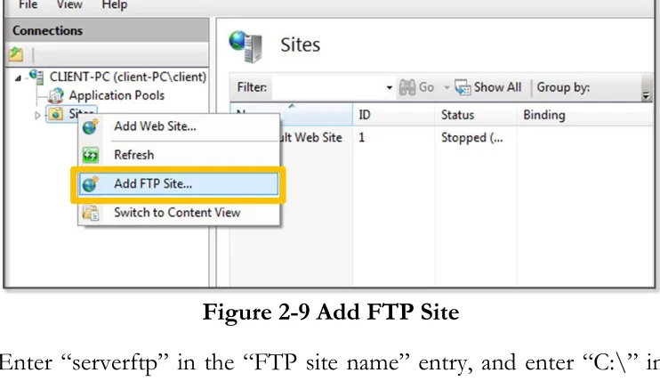Expand the Sites tree node
Image resolution: width=660 pixels, height=381 pixels.
pos(37,115)
